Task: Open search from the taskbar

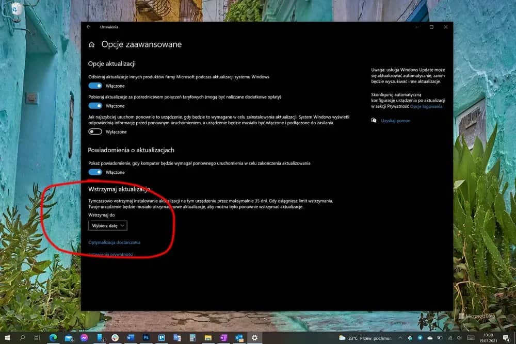Action: [x=23, y=338]
